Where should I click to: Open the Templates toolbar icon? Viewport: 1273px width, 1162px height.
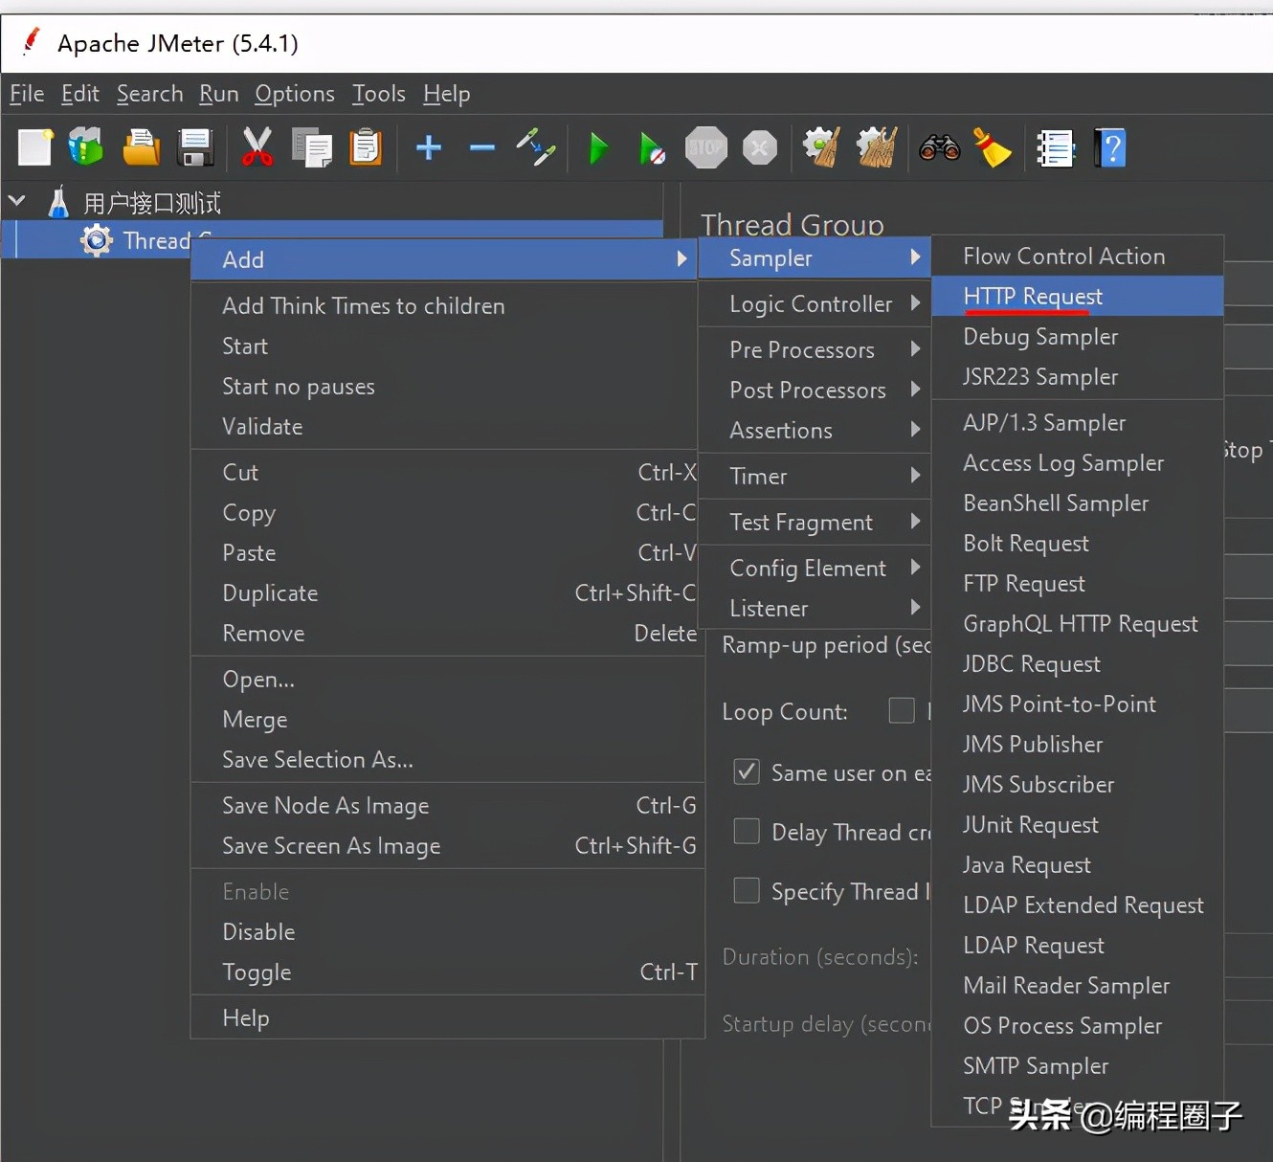pyautogui.click(x=85, y=147)
